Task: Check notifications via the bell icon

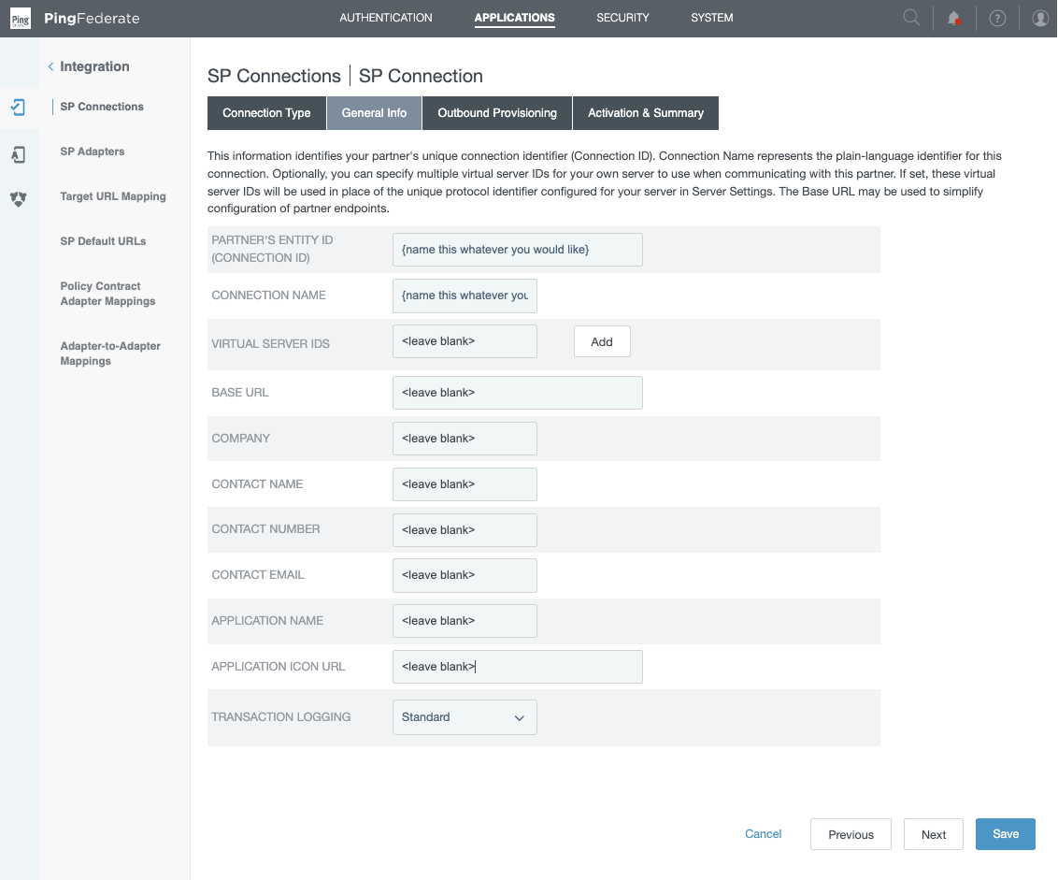Action: (x=953, y=18)
